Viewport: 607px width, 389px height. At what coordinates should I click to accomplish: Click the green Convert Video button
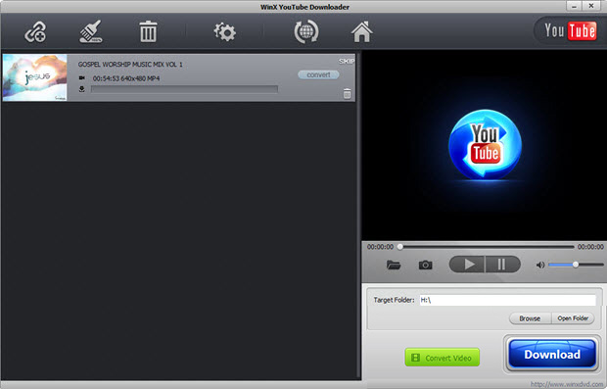point(443,358)
